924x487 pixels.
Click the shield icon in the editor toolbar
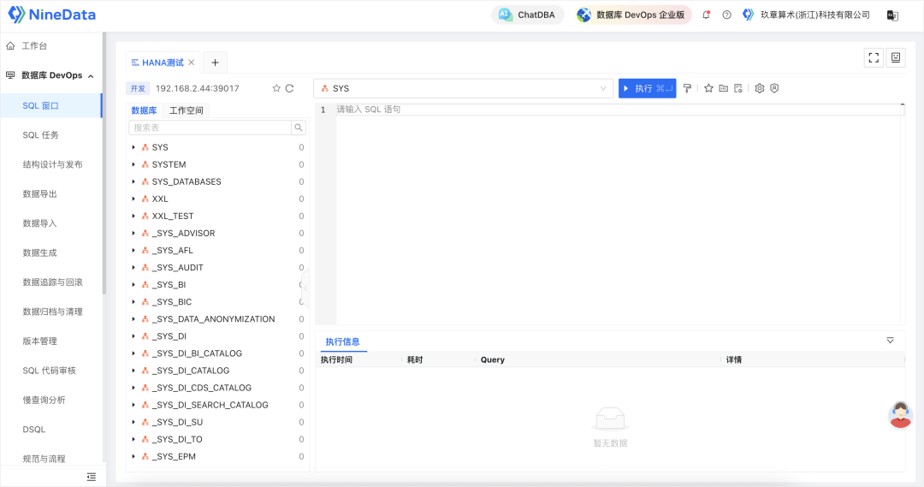(774, 88)
